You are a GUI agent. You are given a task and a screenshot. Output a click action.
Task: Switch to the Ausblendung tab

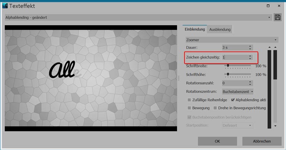pos(220,30)
